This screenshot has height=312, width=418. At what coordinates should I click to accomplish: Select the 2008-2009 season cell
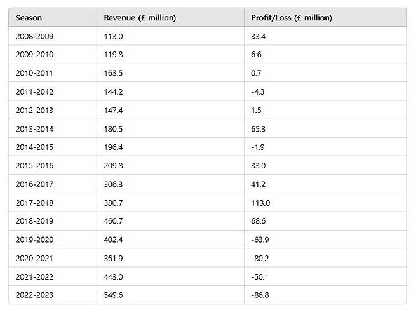35,36
